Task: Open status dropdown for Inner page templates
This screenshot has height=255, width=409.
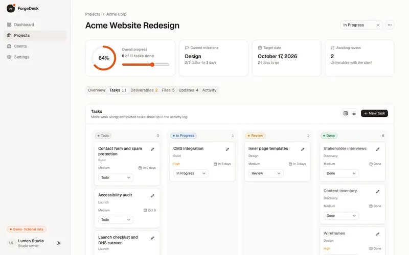Action: click(266, 173)
